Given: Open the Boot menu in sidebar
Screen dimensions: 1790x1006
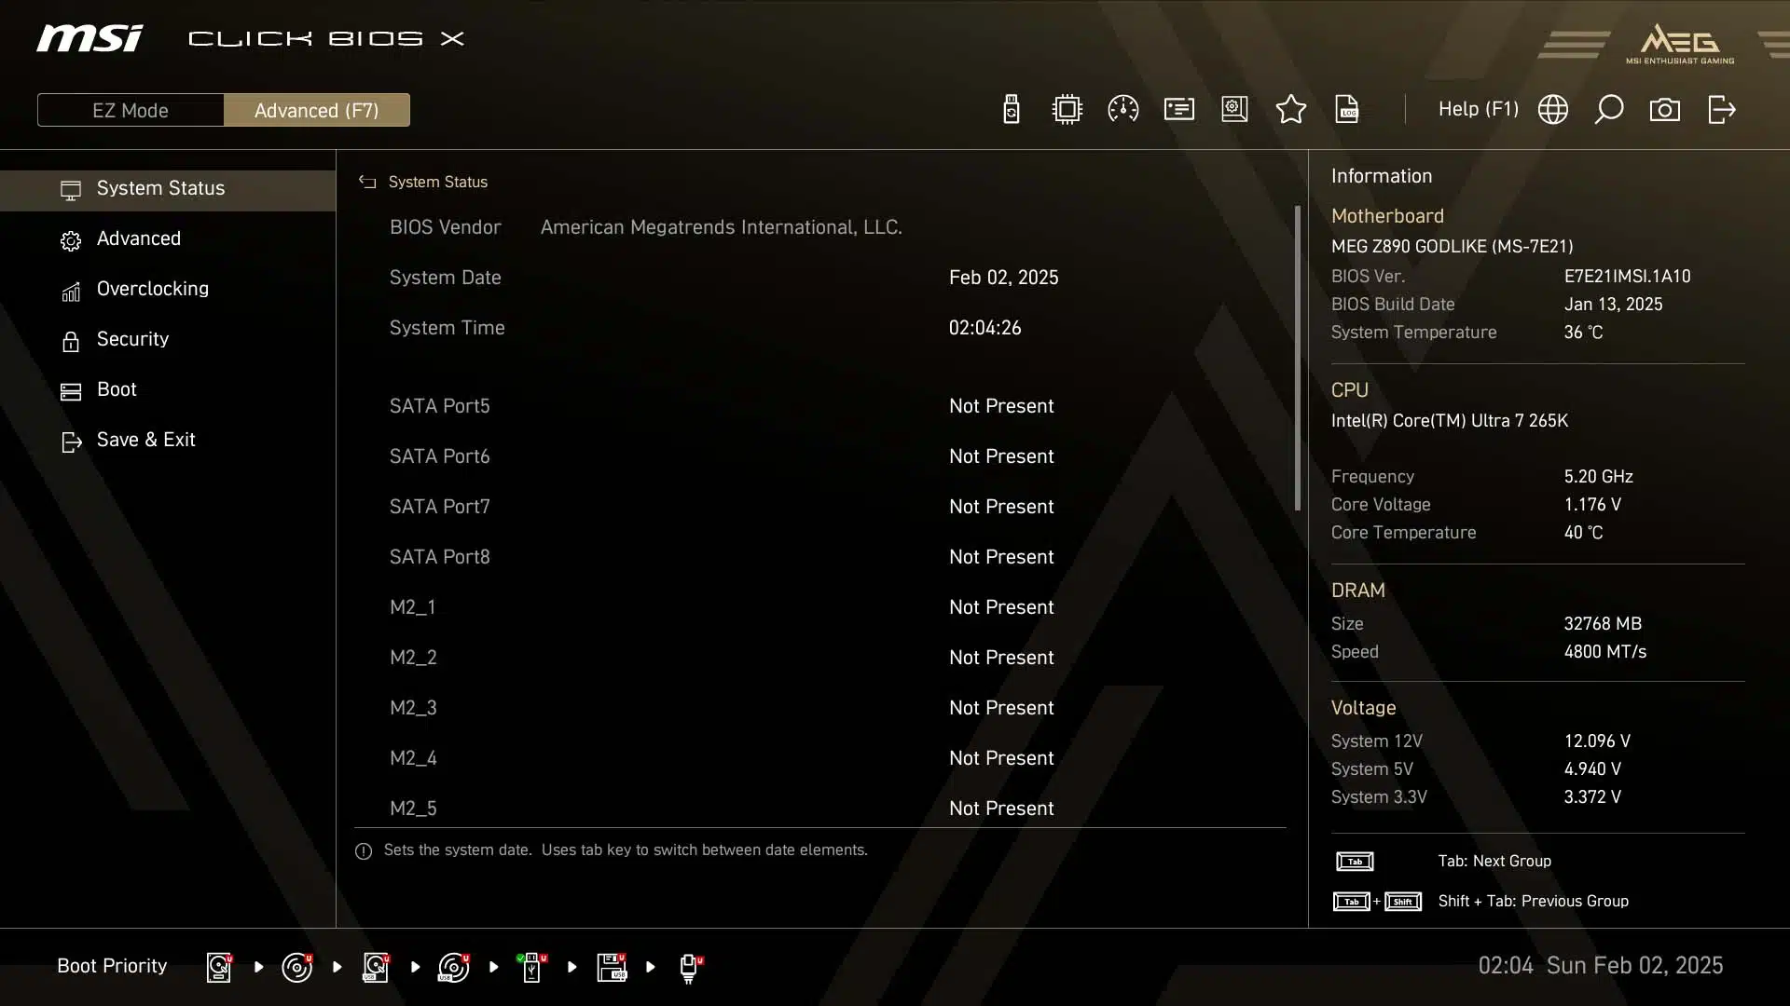Looking at the screenshot, I should click(168, 390).
